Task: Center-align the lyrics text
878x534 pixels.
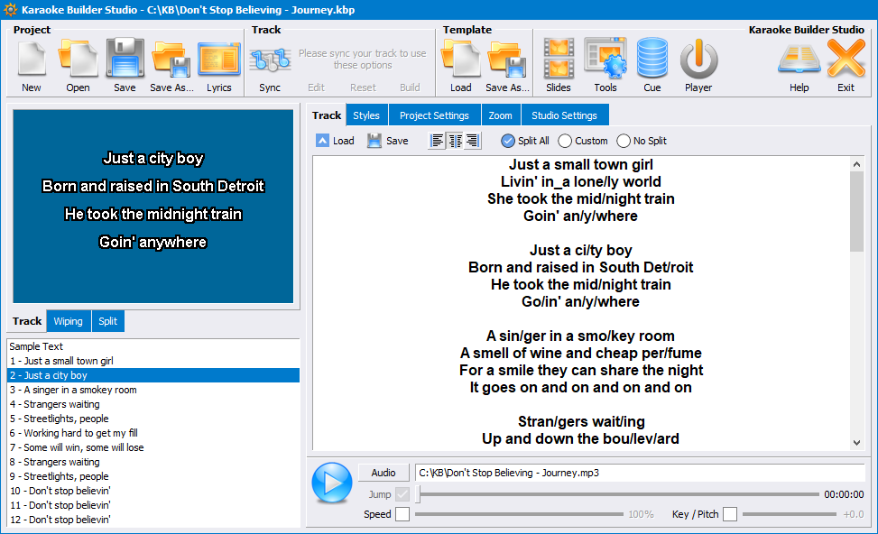Action: coord(455,141)
